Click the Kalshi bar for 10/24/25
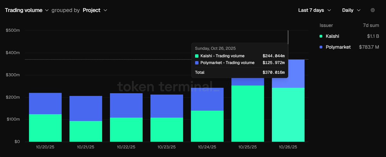 [x=207, y=126]
